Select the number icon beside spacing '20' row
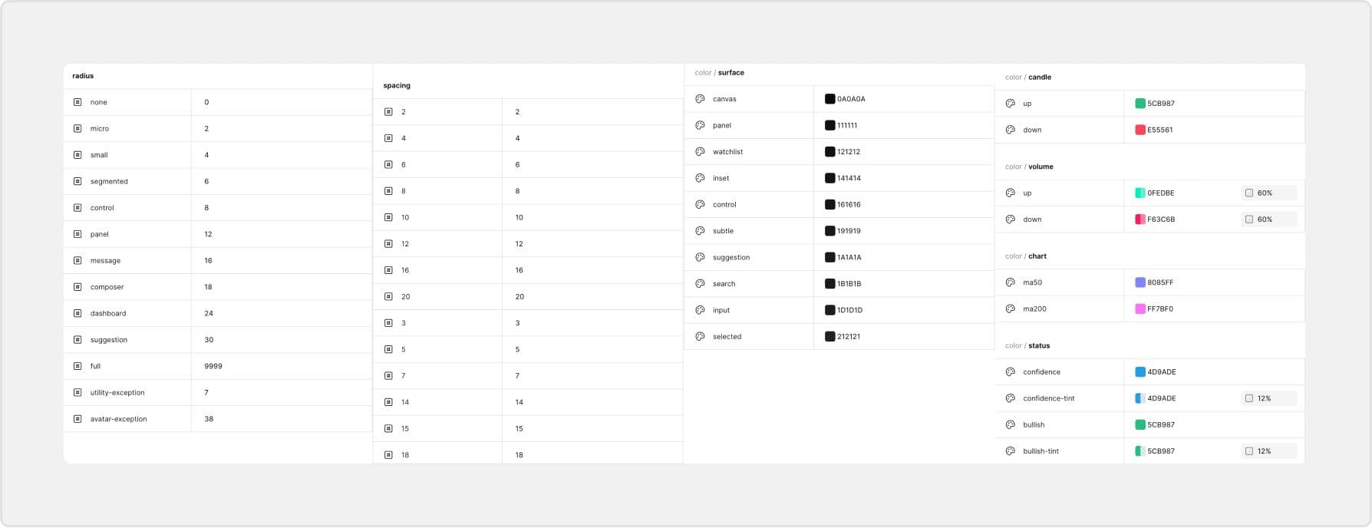This screenshot has height=528, width=1372. [x=388, y=296]
